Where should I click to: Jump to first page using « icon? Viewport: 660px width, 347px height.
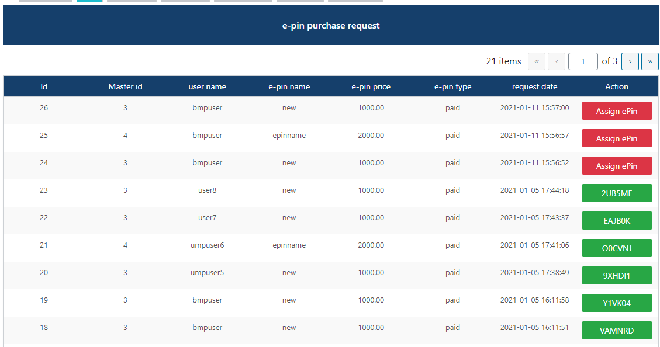pyautogui.click(x=536, y=61)
